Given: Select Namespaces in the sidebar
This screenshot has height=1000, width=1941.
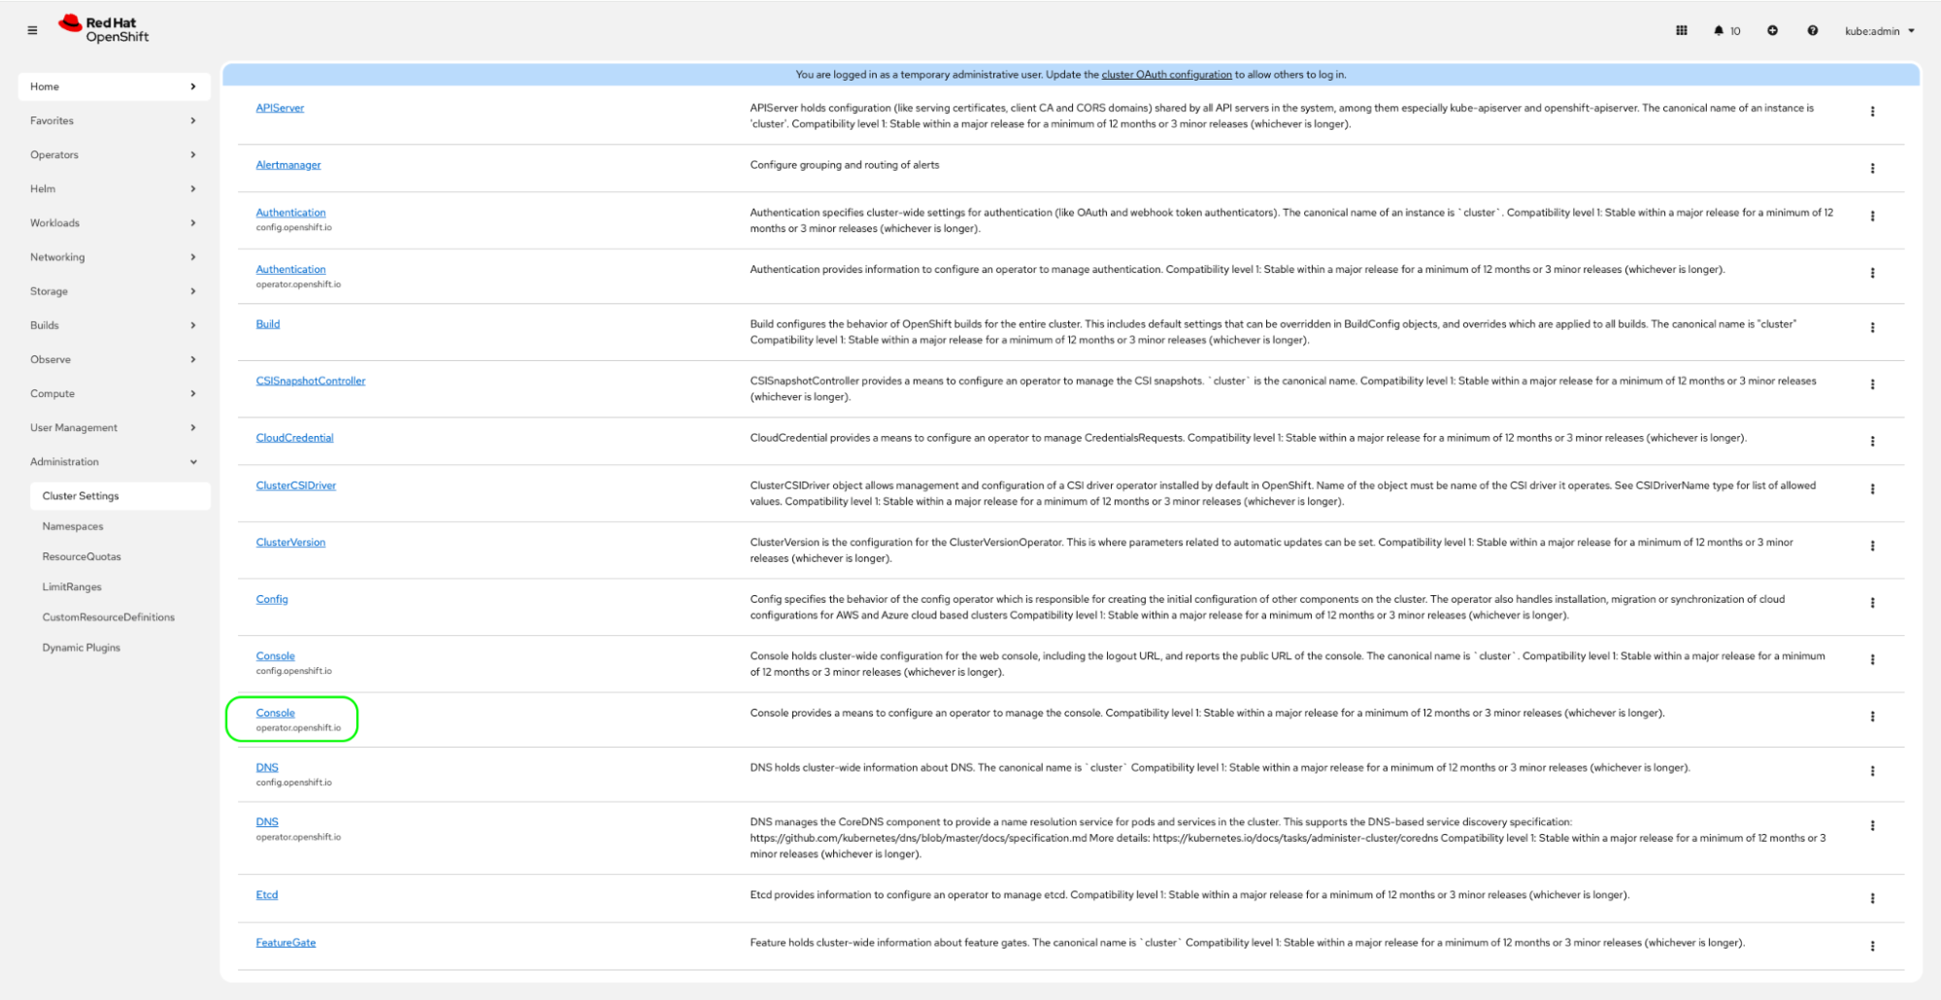Looking at the screenshot, I should pyautogui.click(x=73, y=526).
